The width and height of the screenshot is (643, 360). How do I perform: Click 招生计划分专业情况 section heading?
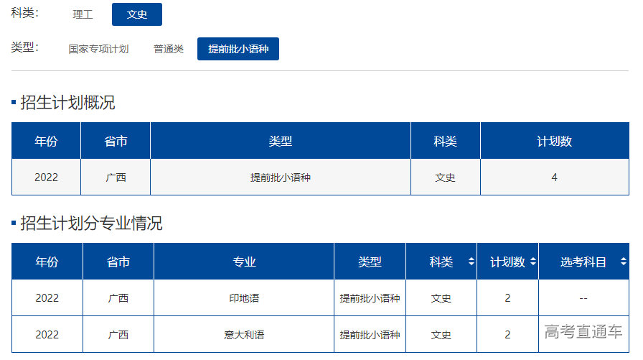tap(91, 223)
